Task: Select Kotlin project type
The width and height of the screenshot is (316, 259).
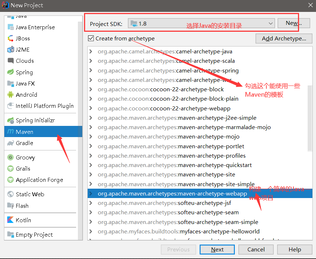Action: tap(41, 220)
